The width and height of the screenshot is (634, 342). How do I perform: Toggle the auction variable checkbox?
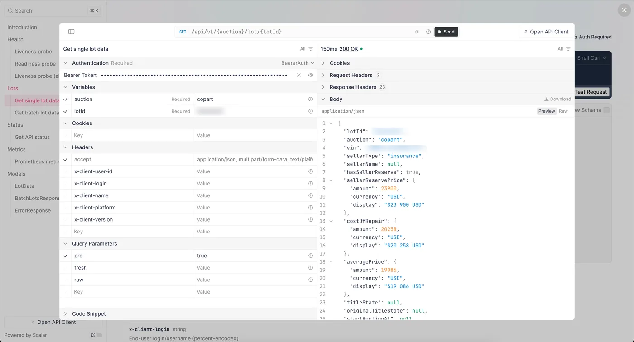tap(66, 99)
